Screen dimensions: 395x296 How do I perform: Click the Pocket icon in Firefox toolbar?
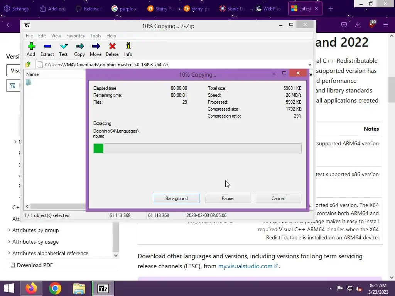tap(344, 25)
